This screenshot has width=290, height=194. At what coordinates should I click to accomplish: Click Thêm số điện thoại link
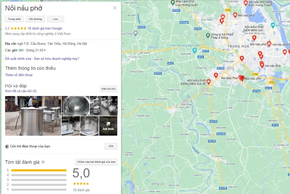pos(19,75)
